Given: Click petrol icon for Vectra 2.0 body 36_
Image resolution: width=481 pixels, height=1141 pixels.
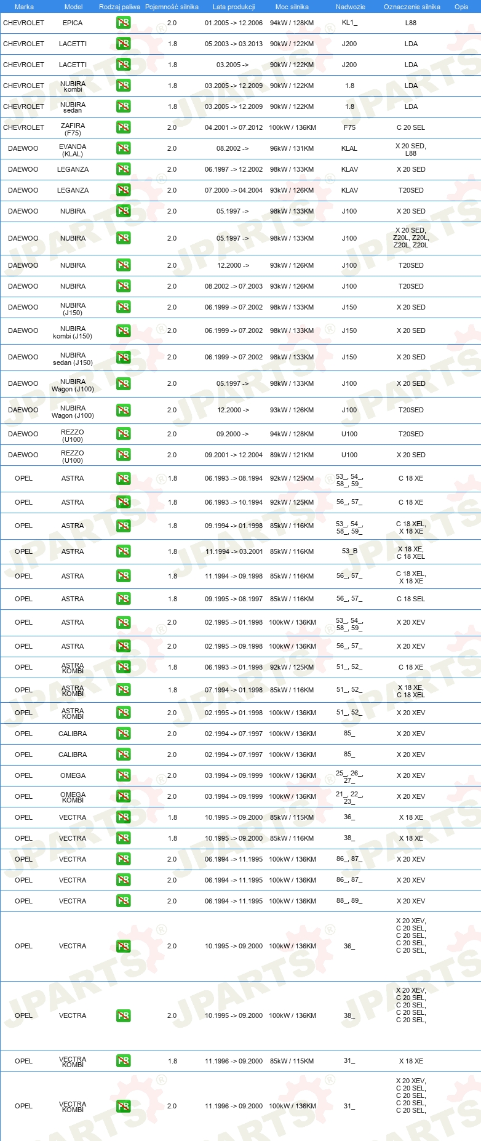Looking at the screenshot, I should (123, 947).
